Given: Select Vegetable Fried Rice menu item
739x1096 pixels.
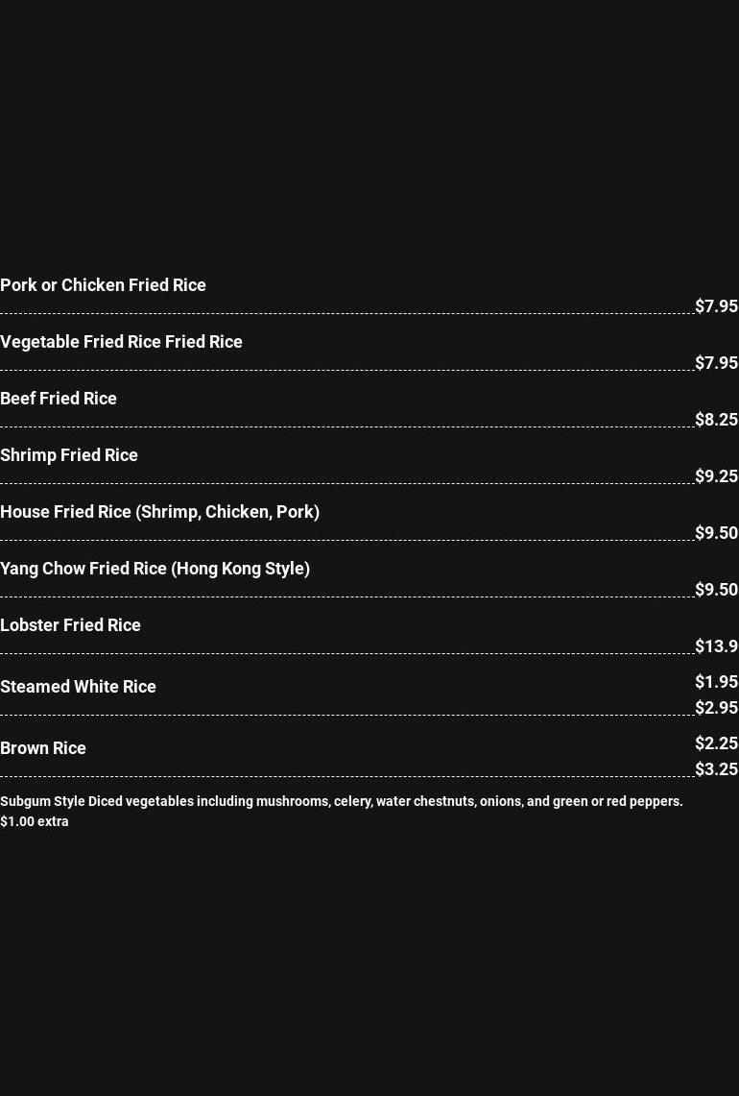Looking at the screenshot, I should [x=121, y=342].
